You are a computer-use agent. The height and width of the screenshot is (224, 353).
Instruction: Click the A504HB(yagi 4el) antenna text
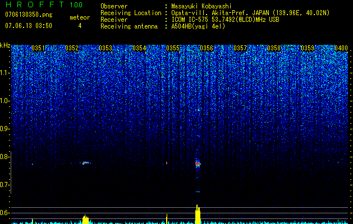198,26
